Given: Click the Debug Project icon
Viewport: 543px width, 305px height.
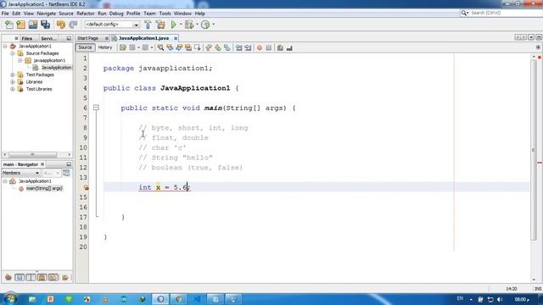Looking at the screenshot, I should pos(189,25).
